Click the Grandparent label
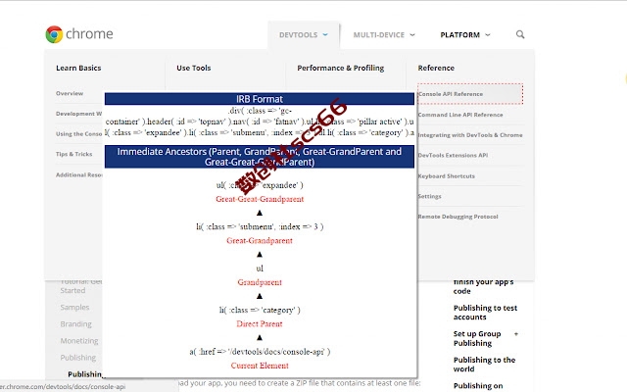This screenshot has height=392, width=627. point(260,282)
